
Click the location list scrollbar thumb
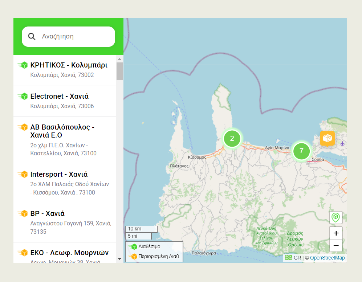pyautogui.click(x=119, y=71)
